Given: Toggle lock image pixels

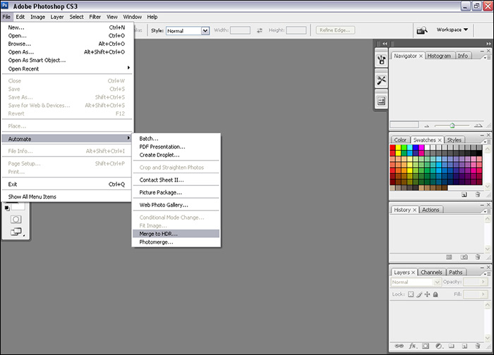Looking at the screenshot, I should point(419,294).
